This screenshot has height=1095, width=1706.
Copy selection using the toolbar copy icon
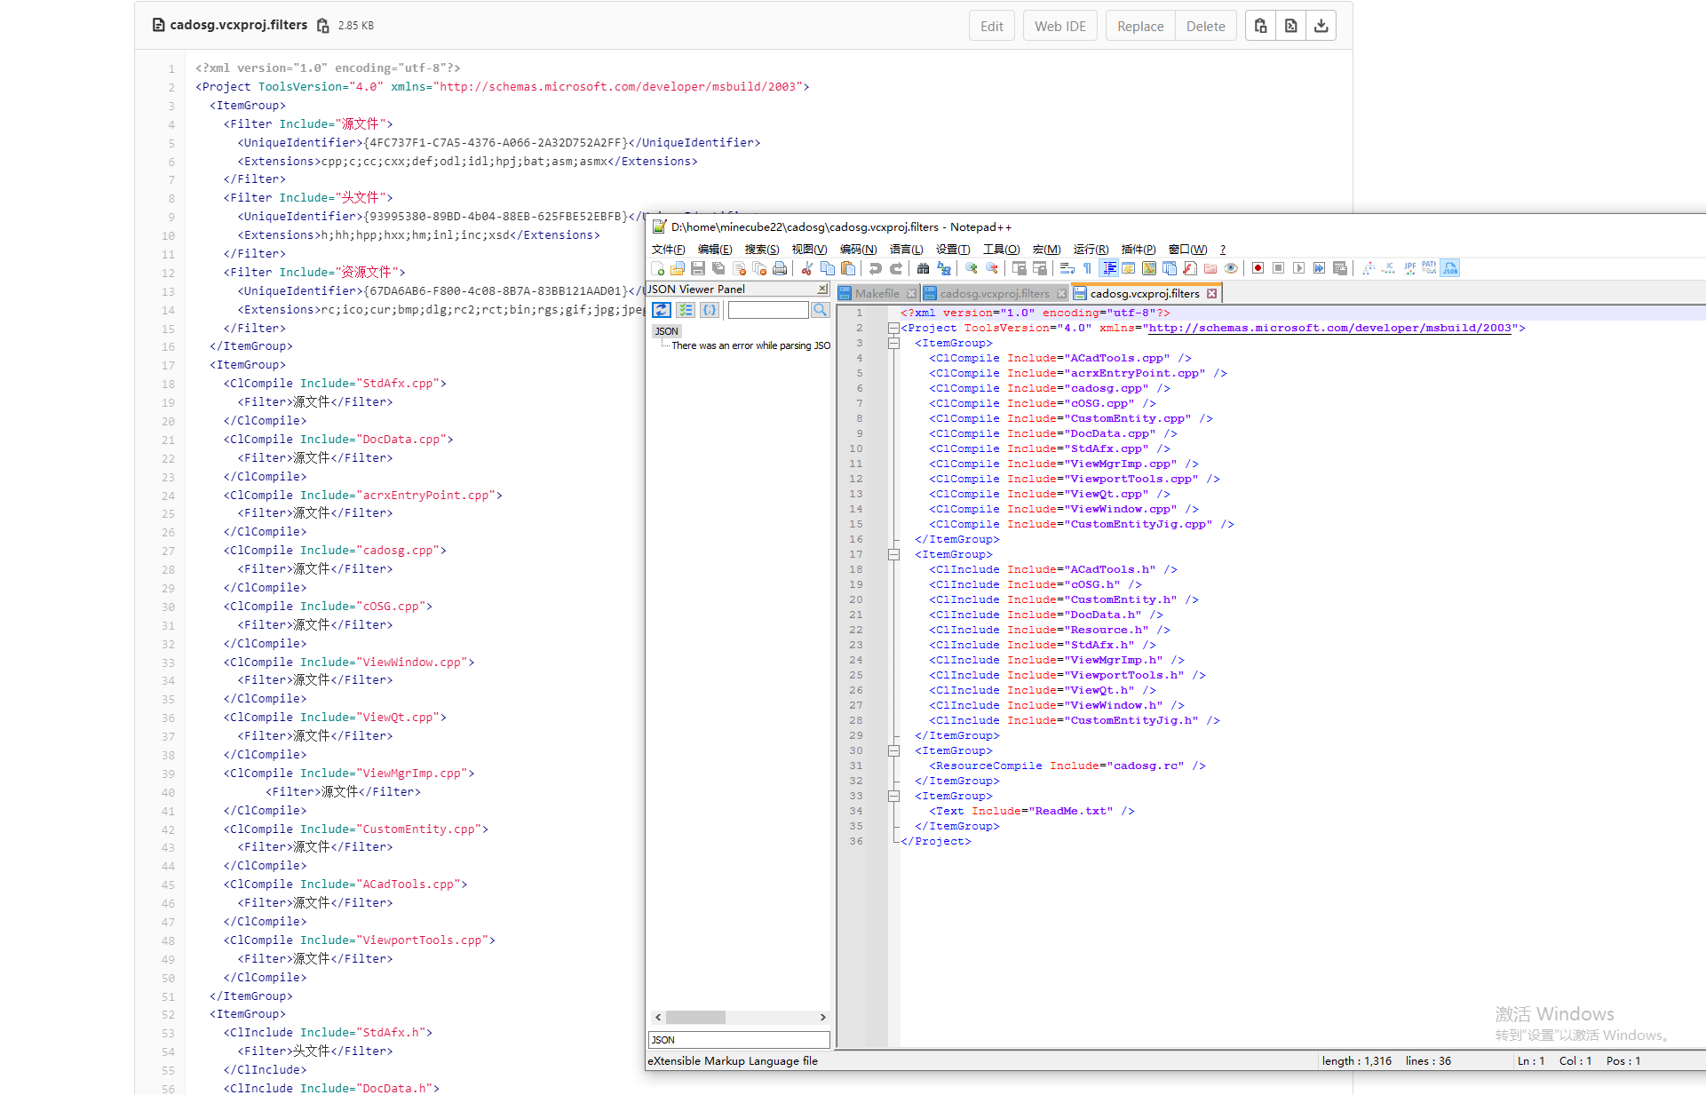click(x=828, y=268)
